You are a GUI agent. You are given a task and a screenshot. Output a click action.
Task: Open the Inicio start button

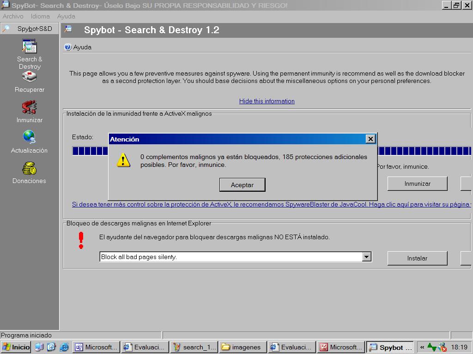16,347
